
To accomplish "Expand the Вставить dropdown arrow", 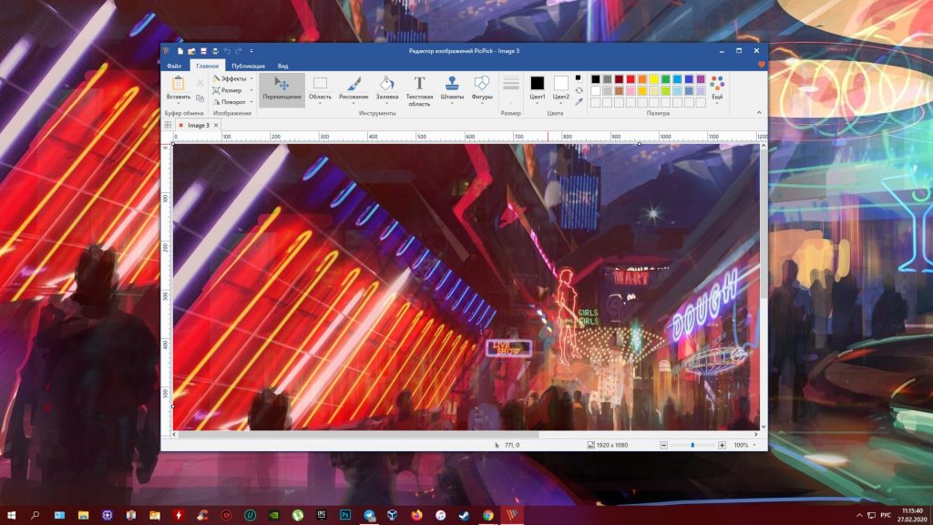I will click(x=178, y=104).
